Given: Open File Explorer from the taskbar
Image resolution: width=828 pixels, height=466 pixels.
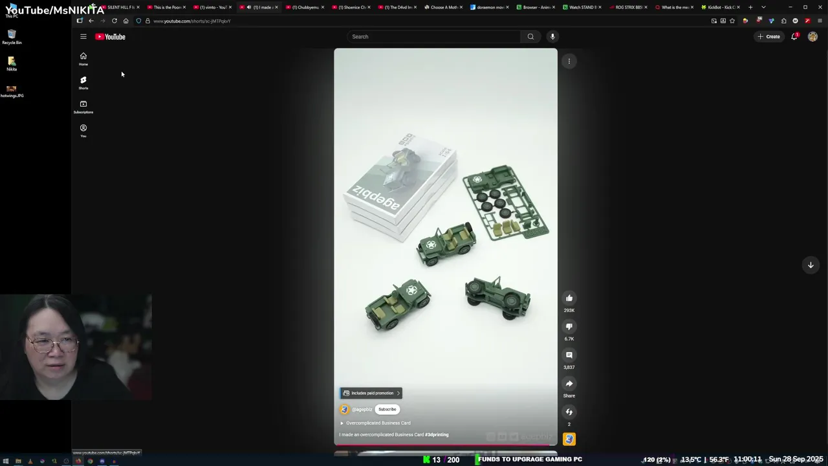Looking at the screenshot, I should (18, 461).
